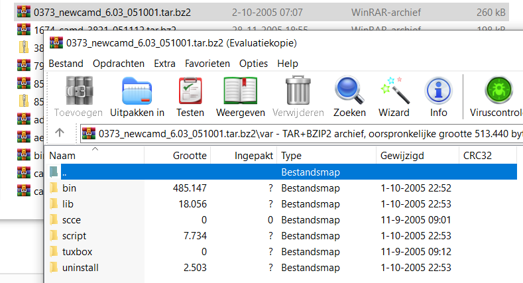
Task: Open Zoeken magnifier search icon
Action: click(349, 90)
